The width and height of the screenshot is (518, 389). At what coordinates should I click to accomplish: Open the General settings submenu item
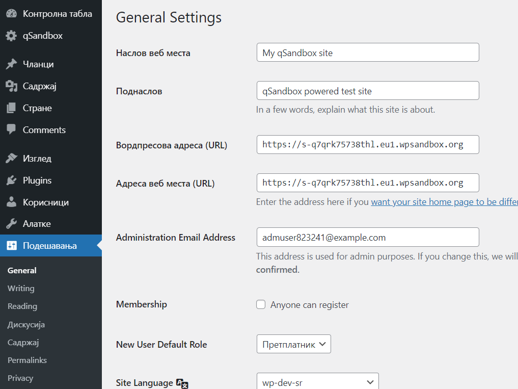click(x=22, y=270)
